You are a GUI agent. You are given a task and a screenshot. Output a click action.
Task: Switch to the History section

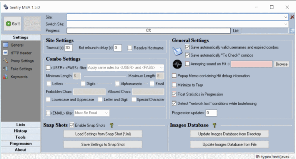click(x=21, y=131)
